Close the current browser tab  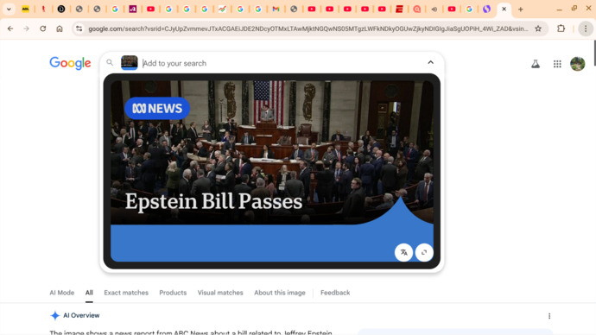point(504,9)
